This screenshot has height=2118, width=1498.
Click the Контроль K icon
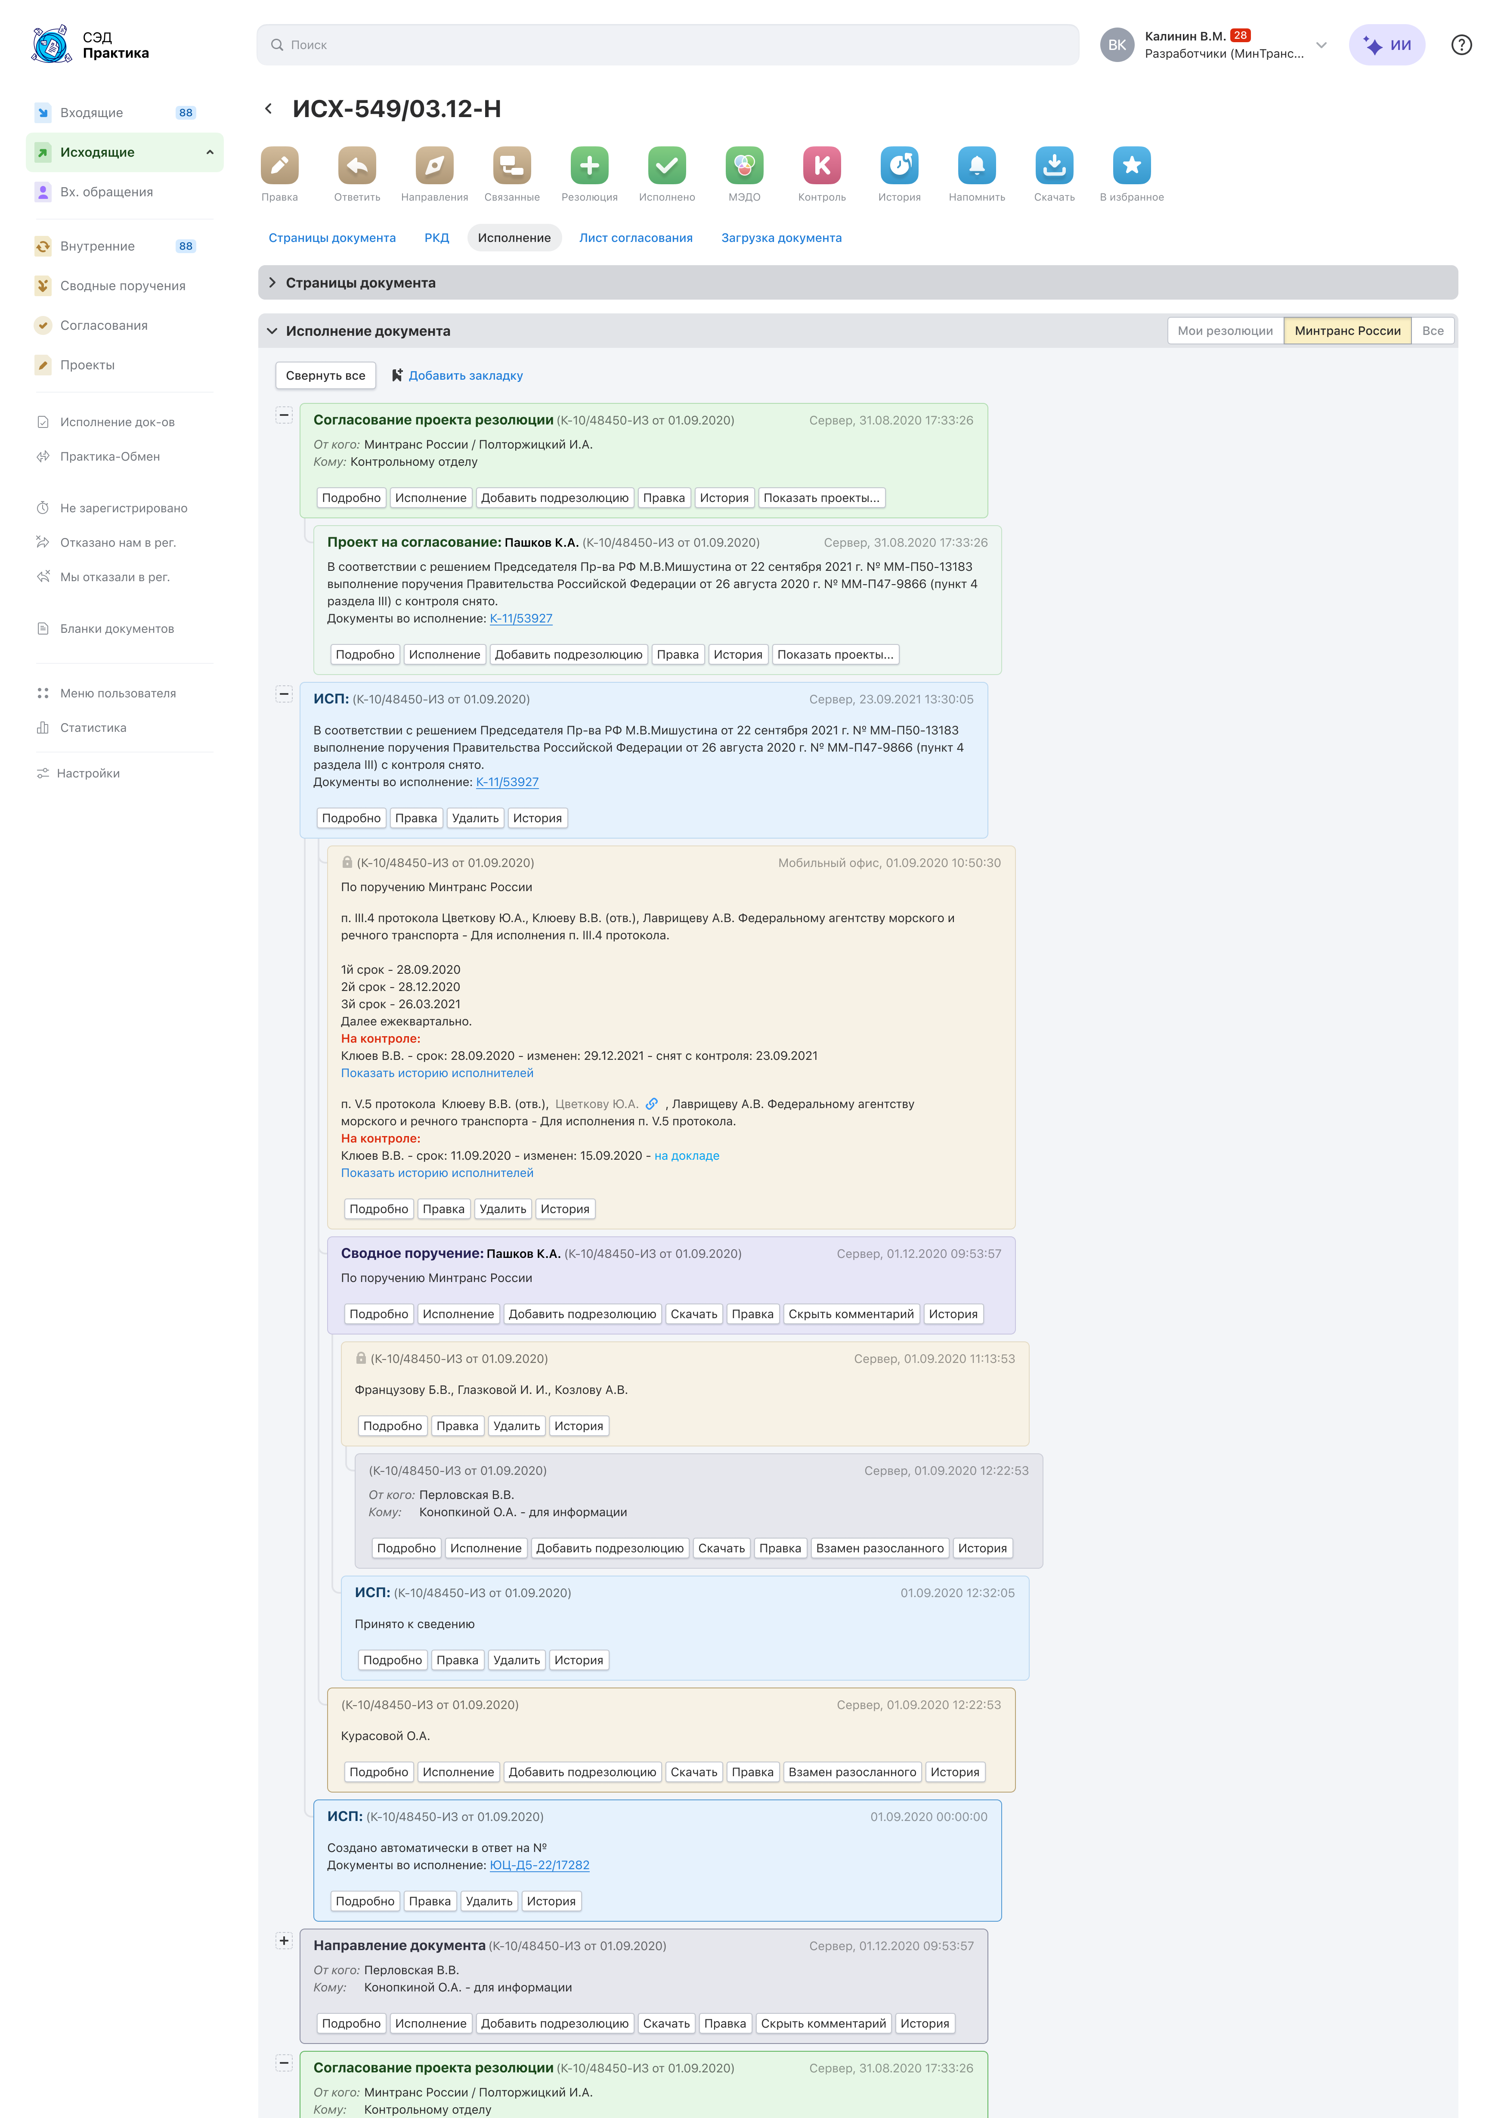[x=822, y=166]
